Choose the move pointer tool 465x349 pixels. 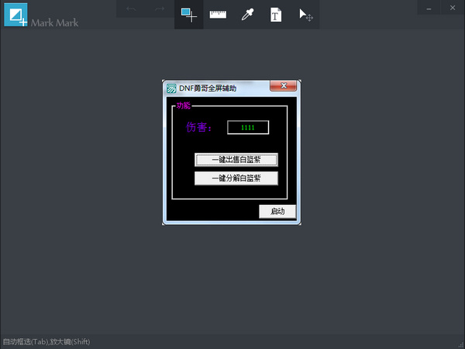coord(305,15)
